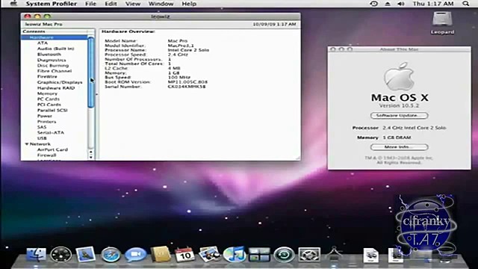Click the Time Machine menu bar icon
The height and width of the screenshot is (269, 478).
(373, 4)
